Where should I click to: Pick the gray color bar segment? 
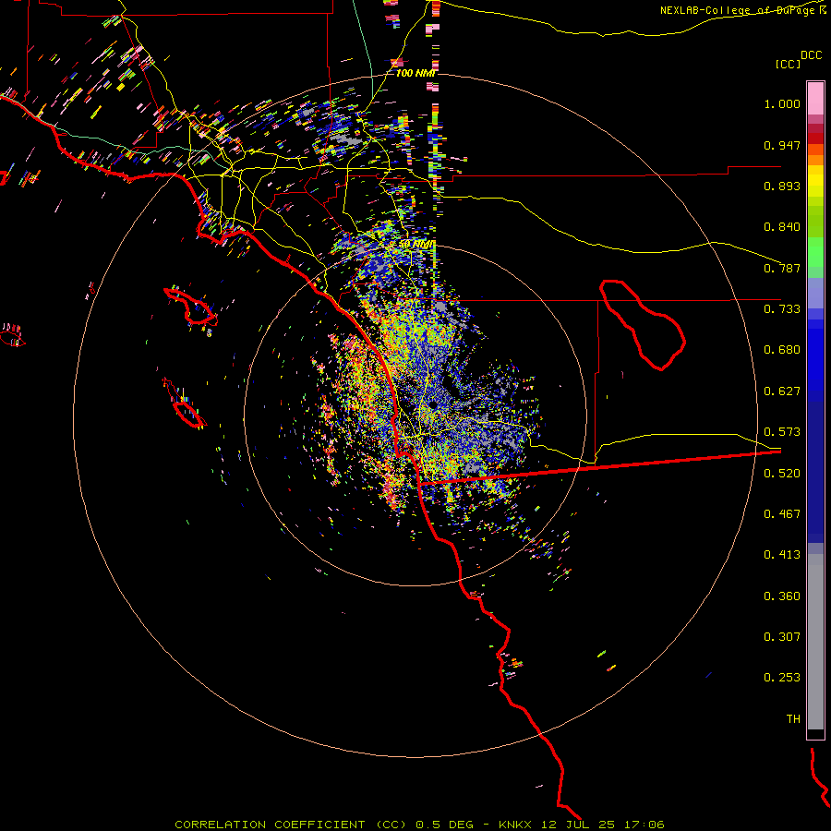(815, 642)
